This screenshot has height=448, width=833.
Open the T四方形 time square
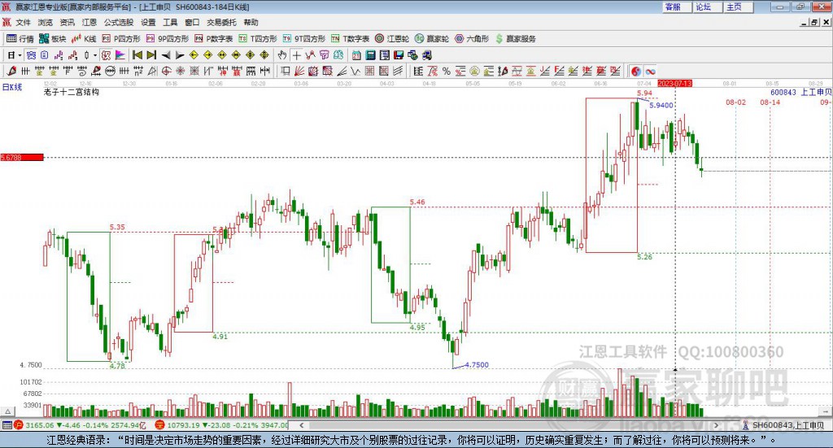(258, 38)
